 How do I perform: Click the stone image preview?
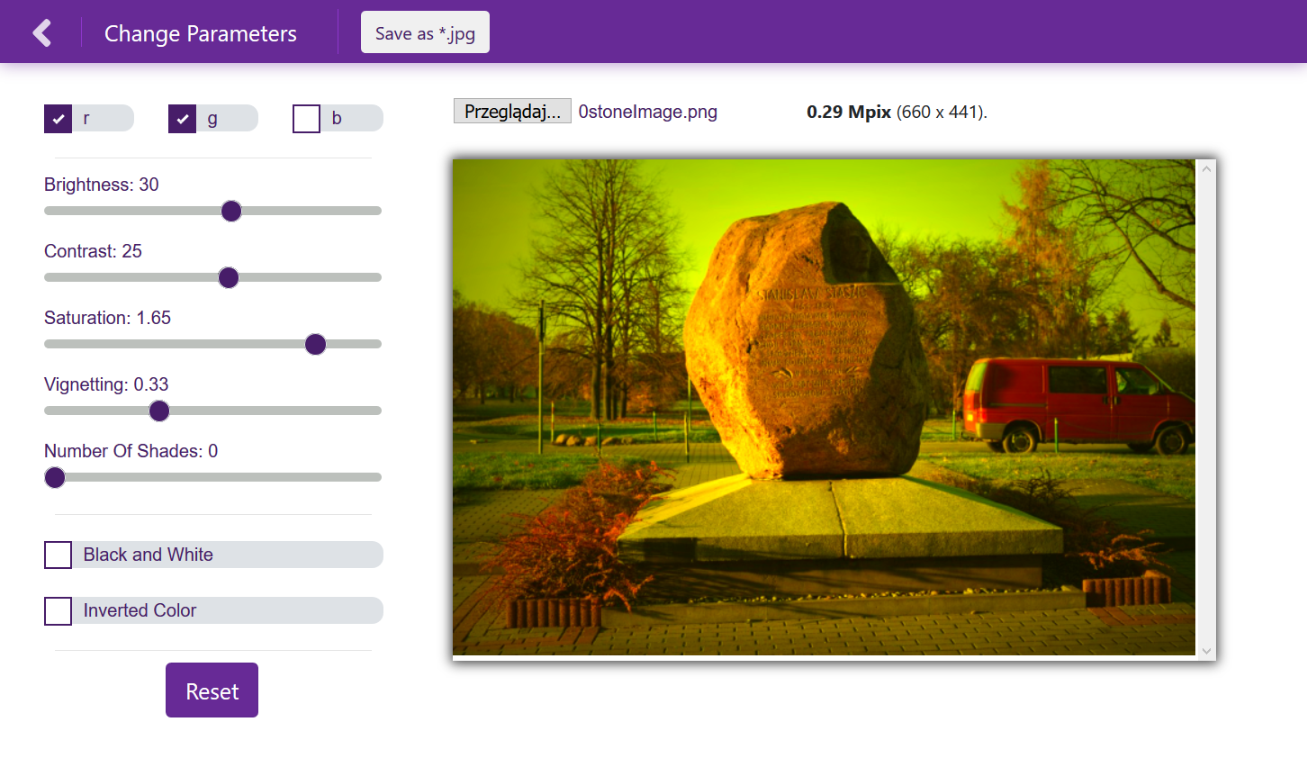[x=824, y=408]
